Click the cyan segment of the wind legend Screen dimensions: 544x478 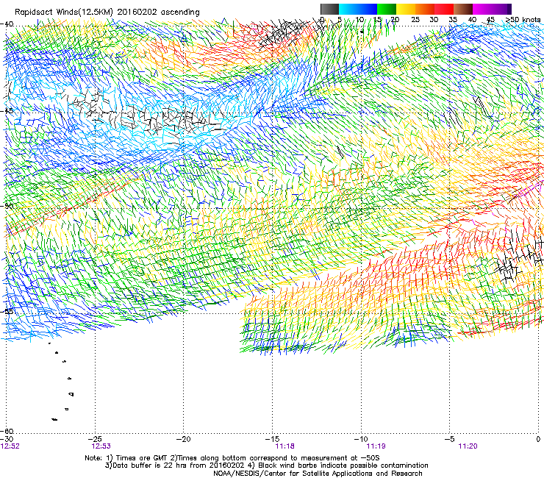coord(348,9)
